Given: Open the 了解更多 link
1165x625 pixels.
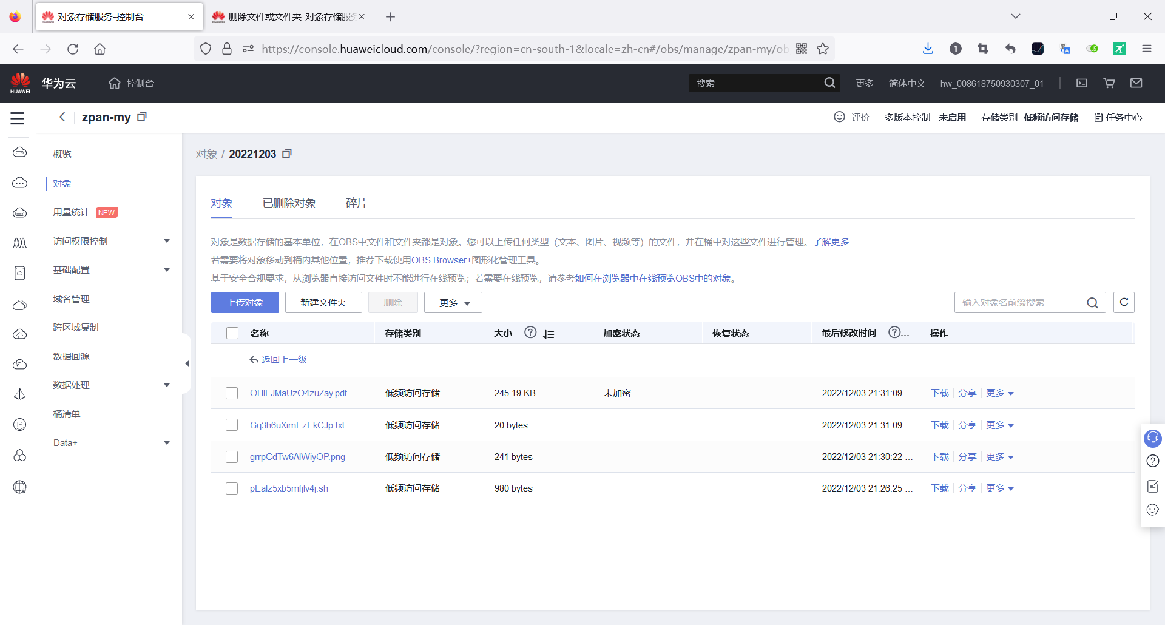Looking at the screenshot, I should click(831, 242).
